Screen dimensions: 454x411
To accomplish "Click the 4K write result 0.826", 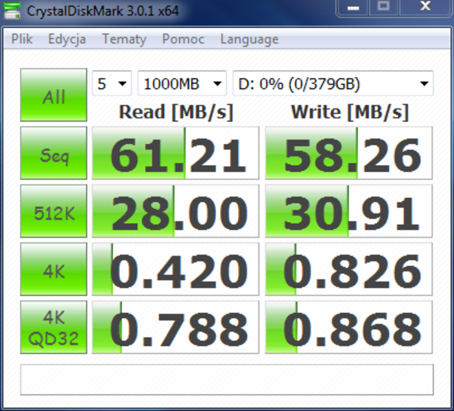I will point(348,269).
